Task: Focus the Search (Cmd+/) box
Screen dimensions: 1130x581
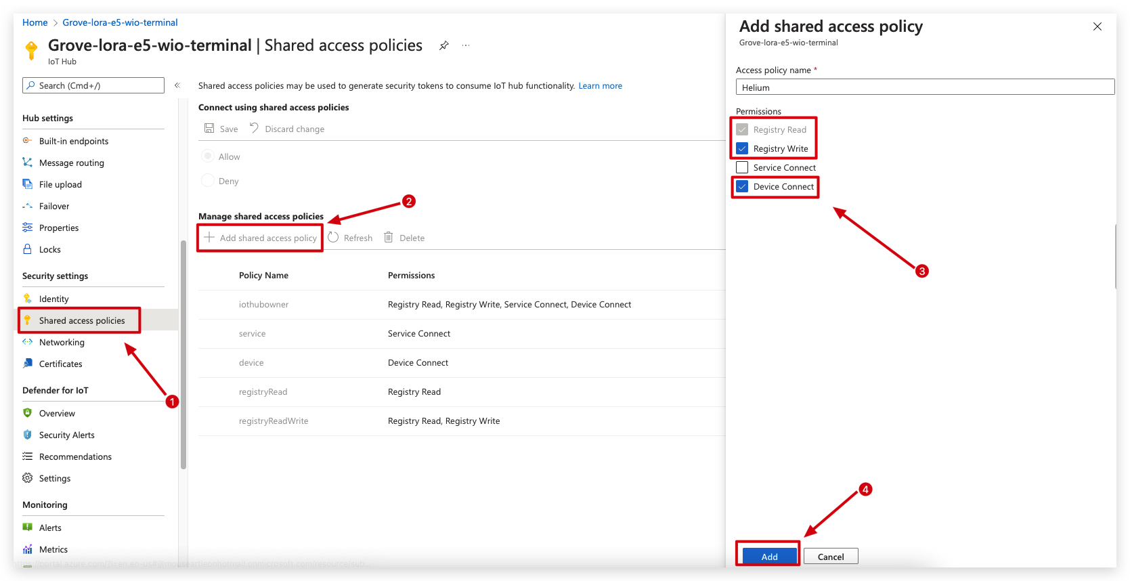Action: [x=93, y=85]
